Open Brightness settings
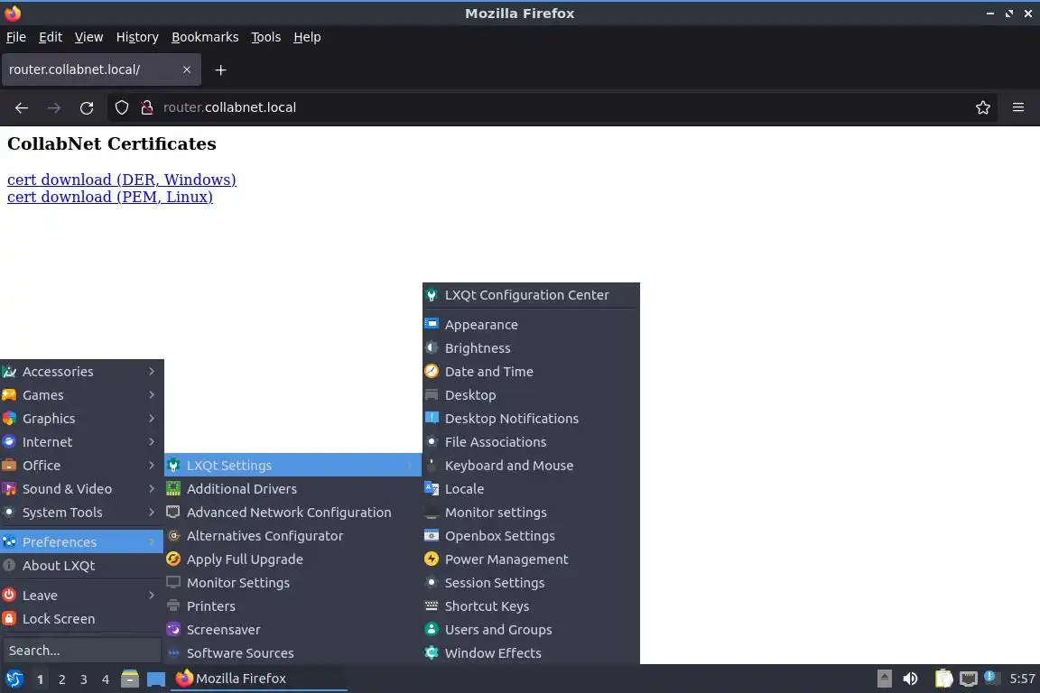1040x693 pixels. coord(531,348)
